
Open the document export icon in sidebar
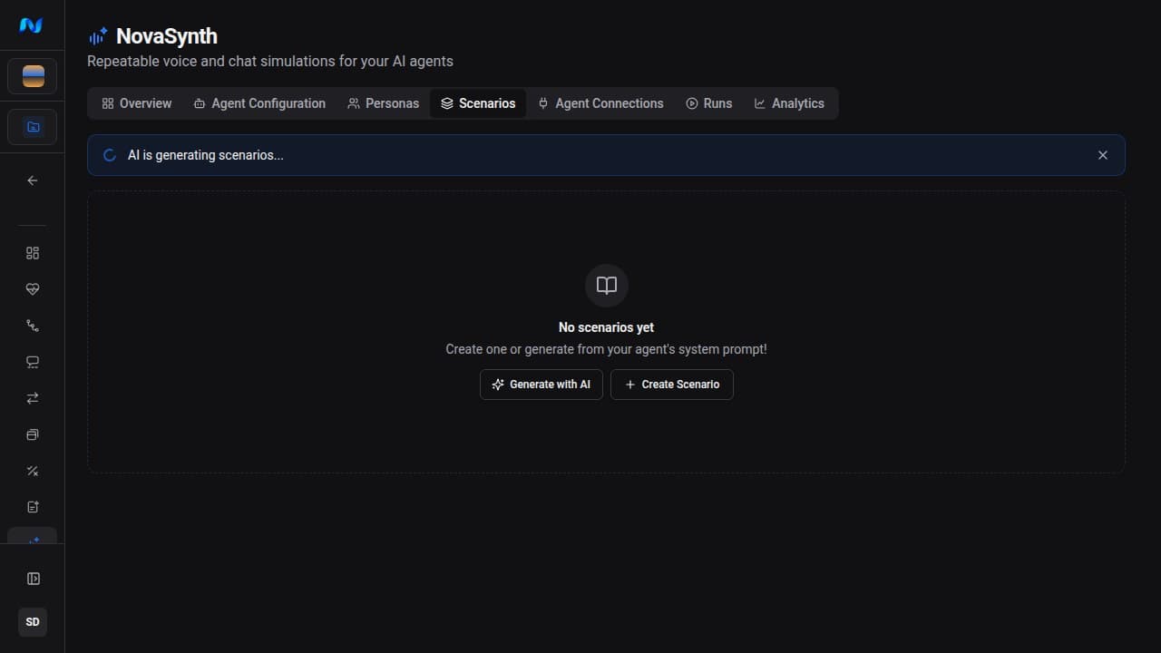33,507
